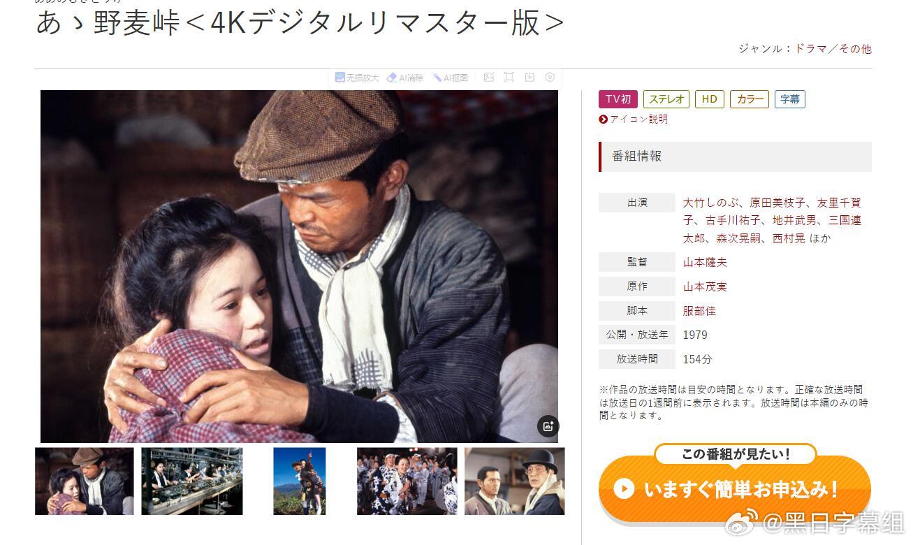Click the play icon on the orange apply button
The height and width of the screenshot is (545, 913).
(623, 488)
